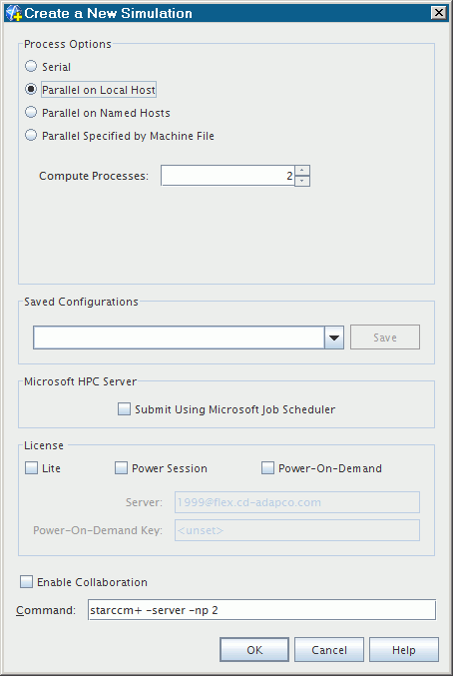Click the Compute Processes number field
This screenshot has height=676, width=453.
[x=227, y=176]
